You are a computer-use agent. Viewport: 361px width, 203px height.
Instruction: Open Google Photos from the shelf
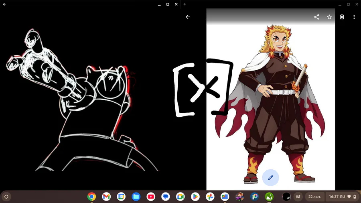click(210, 197)
